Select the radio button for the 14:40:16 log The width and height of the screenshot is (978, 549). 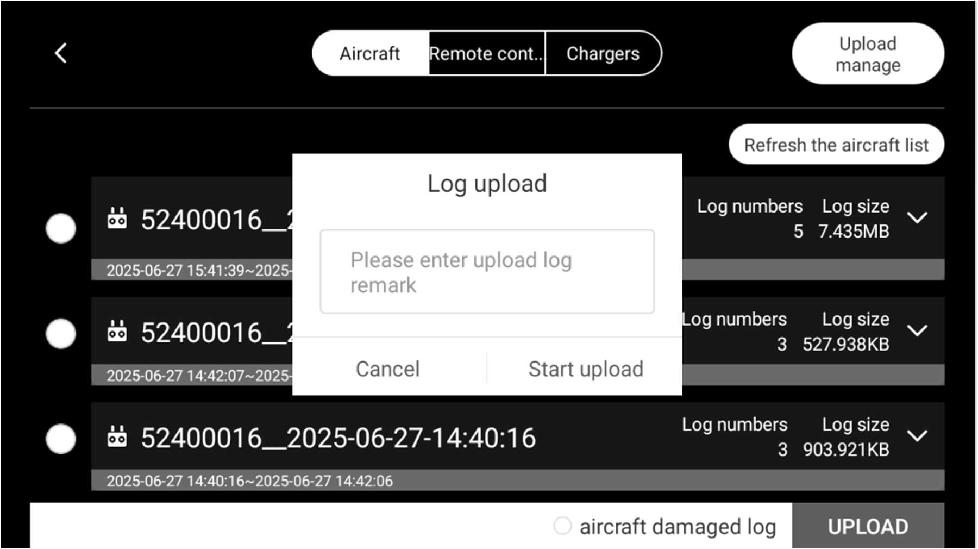click(x=61, y=439)
